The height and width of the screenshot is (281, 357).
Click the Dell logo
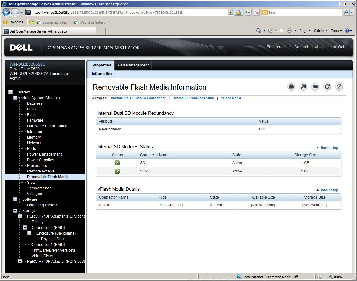[21, 48]
